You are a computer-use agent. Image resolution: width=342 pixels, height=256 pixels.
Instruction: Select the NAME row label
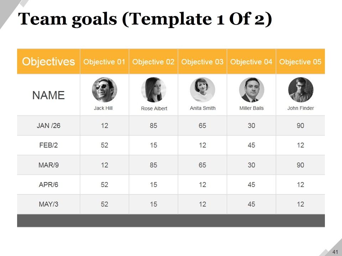(48, 95)
